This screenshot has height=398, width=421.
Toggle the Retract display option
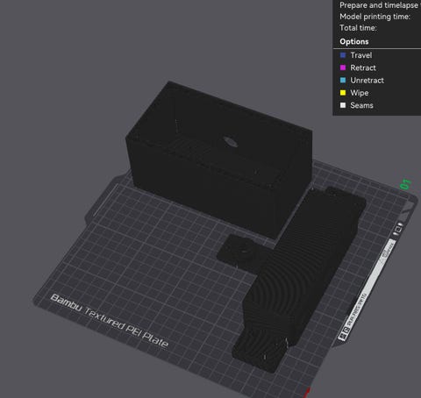(358, 68)
